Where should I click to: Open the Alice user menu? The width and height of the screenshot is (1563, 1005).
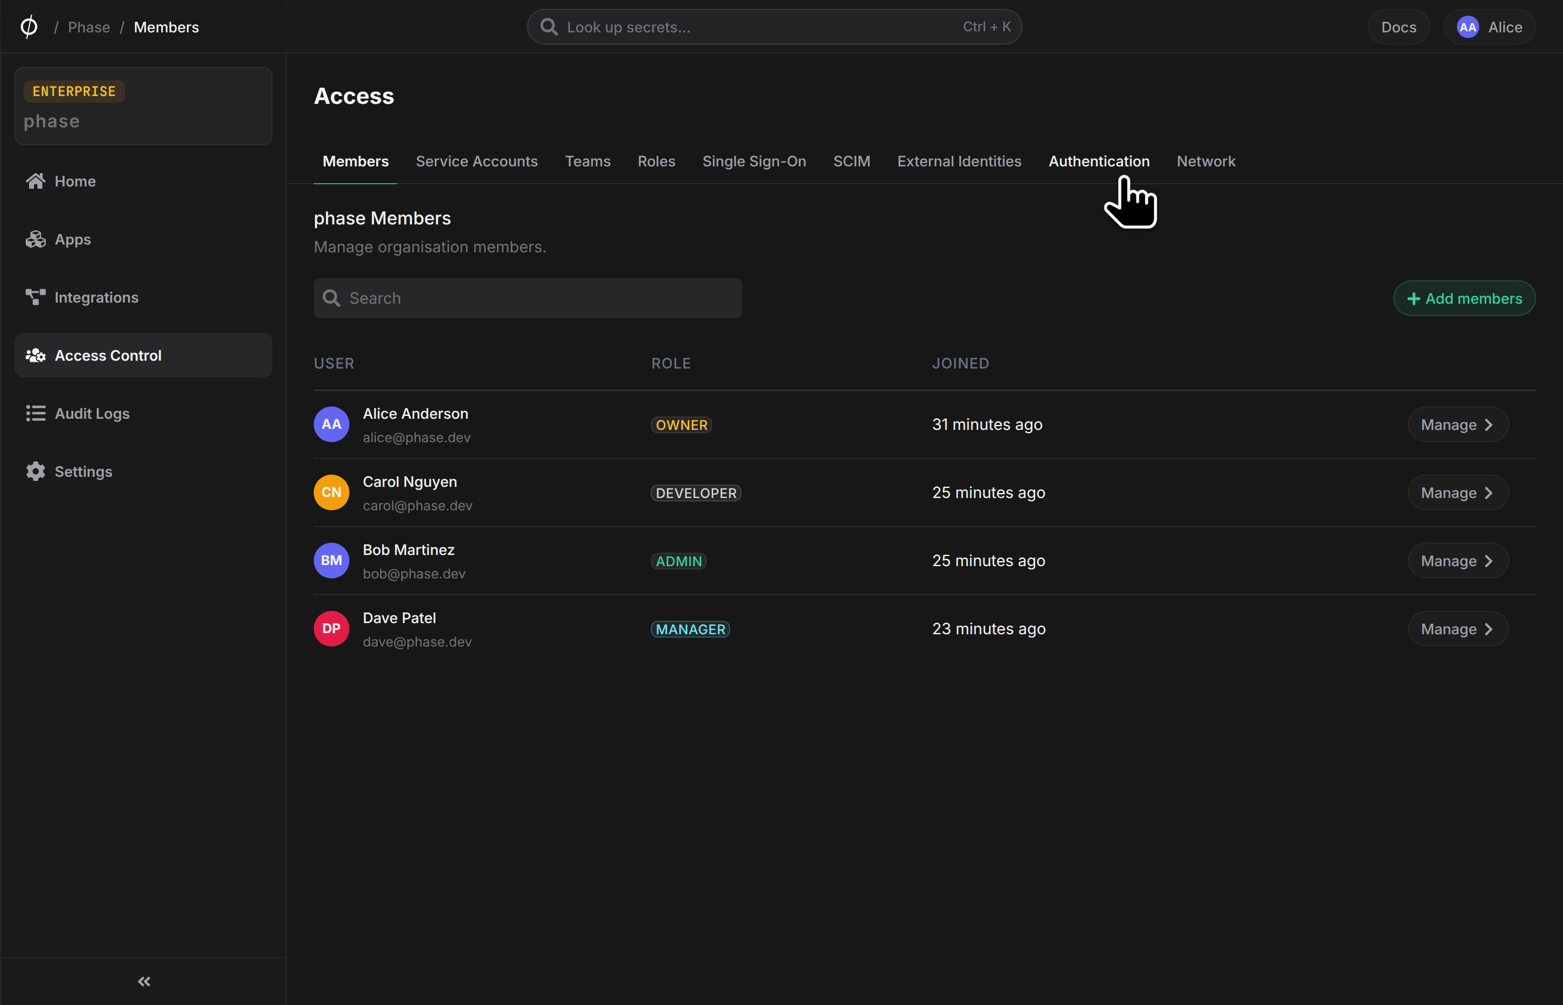pyautogui.click(x=1489, y=27)
